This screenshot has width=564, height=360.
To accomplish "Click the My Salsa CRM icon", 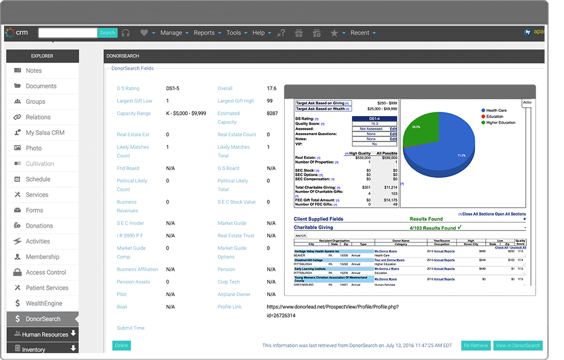I will pos(17,132).
